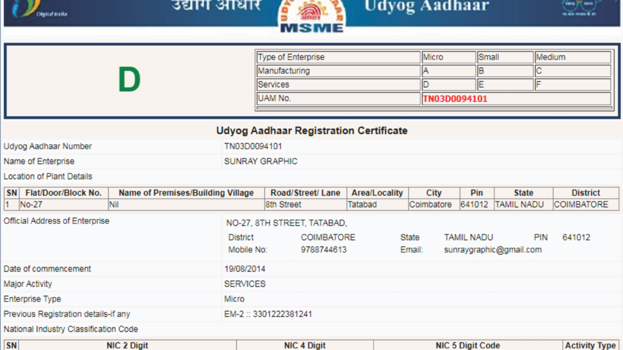The image size is (623, 350).
Task: Select the Micro enterprise type cell
Action: tap(447, 56)
